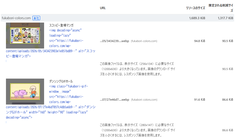The height and width of the screenshot is (138, 236).
Task: Select the 90.5 KiB value beside the 256x134 explanation
Action: [x=228, y=69]
